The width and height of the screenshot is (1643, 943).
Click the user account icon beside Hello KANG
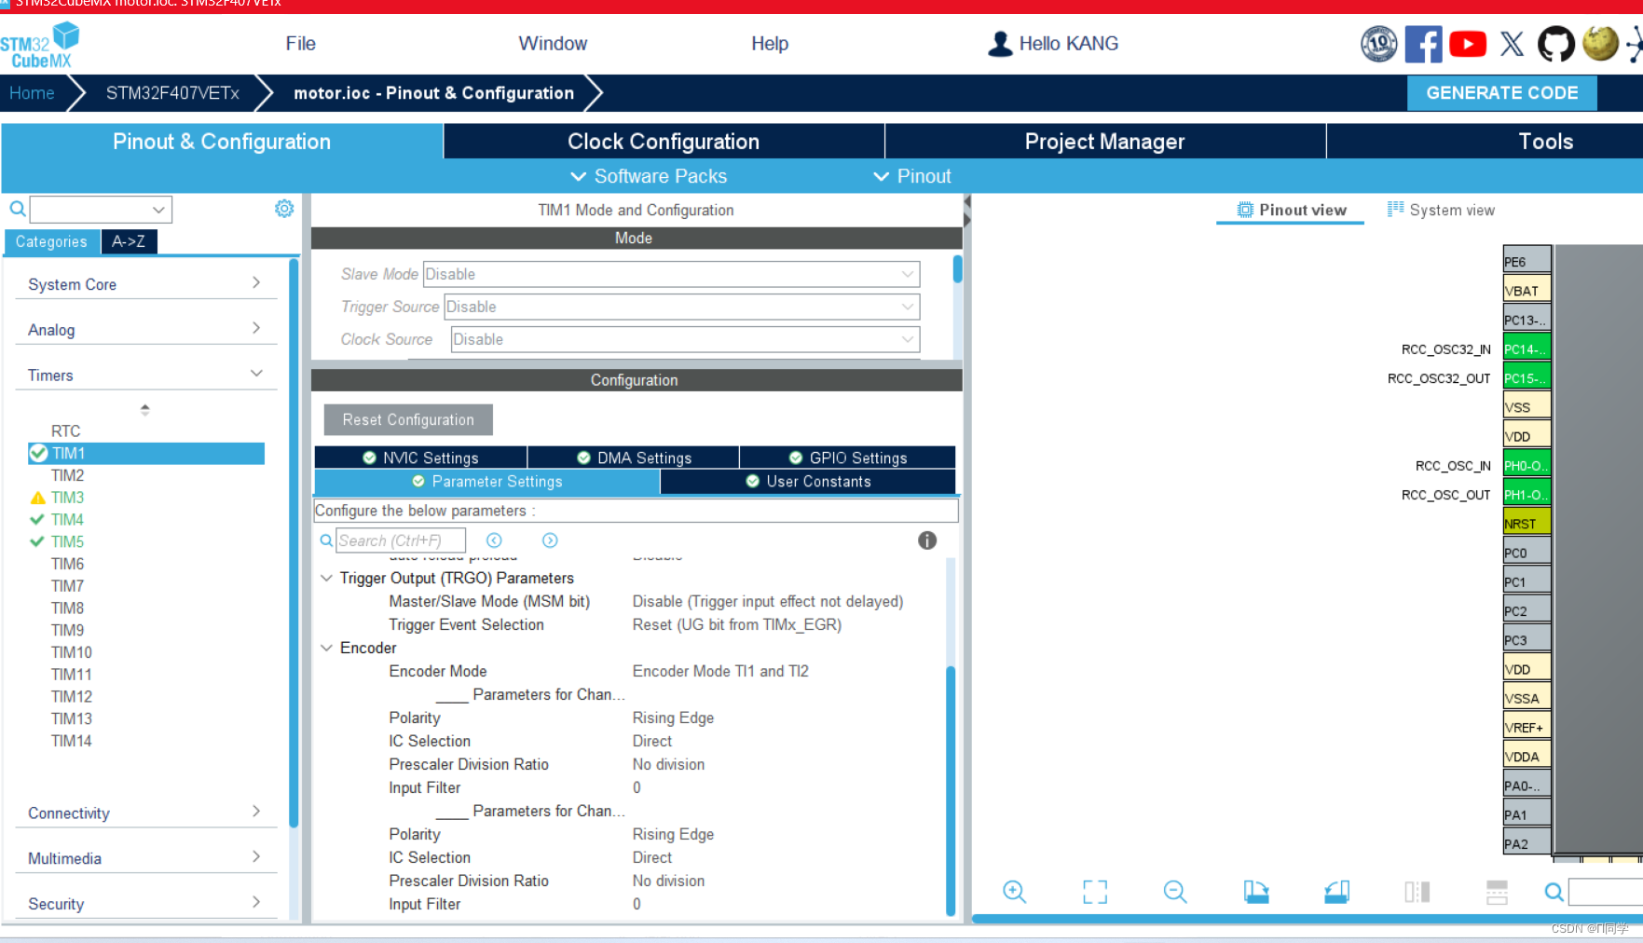click(x=1000, y=44)
